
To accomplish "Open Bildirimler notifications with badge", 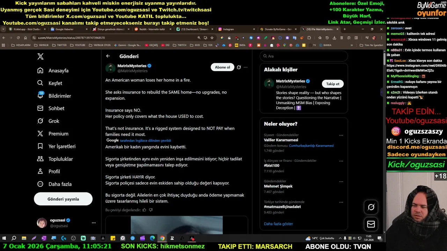I will [54, 96].
